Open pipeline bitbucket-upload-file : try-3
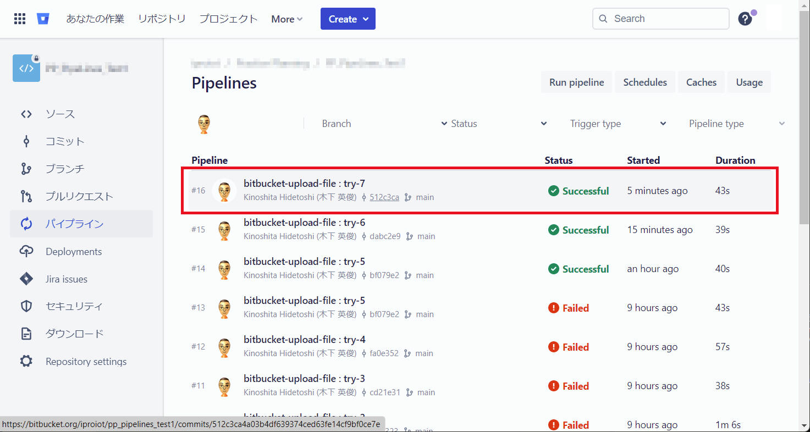Viewport: 810px width, 432px height. click(305, 379)
